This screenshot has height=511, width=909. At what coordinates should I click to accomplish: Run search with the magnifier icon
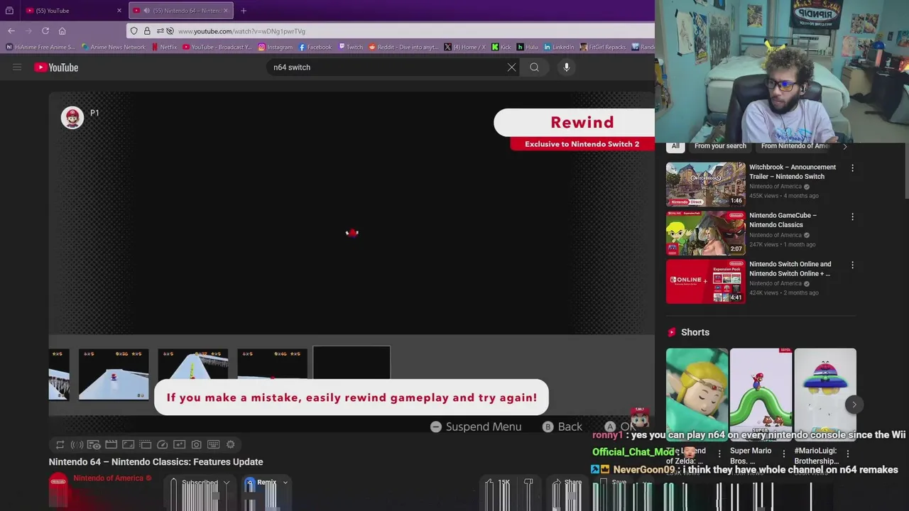click(534, 67)
